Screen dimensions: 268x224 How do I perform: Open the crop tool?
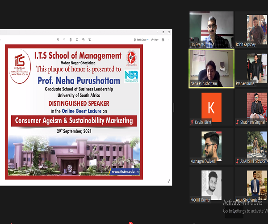pyautogui.click(x=89, y=40)
